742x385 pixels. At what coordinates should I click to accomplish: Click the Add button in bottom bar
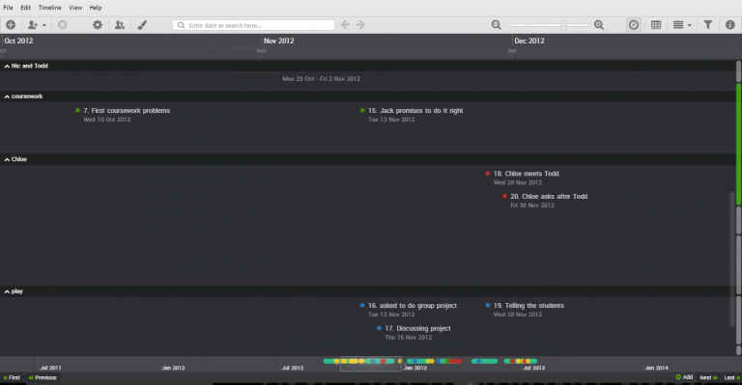pyautogui.click(x=684, y=377)
